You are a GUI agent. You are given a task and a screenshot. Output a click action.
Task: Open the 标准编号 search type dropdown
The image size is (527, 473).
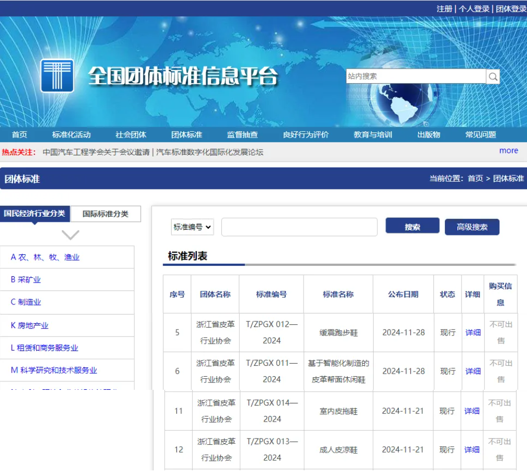click(x=192, y=227)
